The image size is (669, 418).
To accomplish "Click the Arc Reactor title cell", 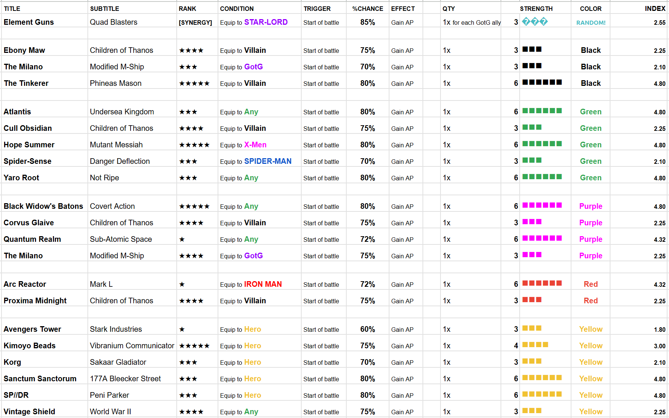I will click(25, 284).
